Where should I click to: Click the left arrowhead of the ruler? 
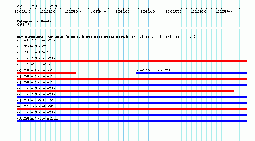[18, 9]
